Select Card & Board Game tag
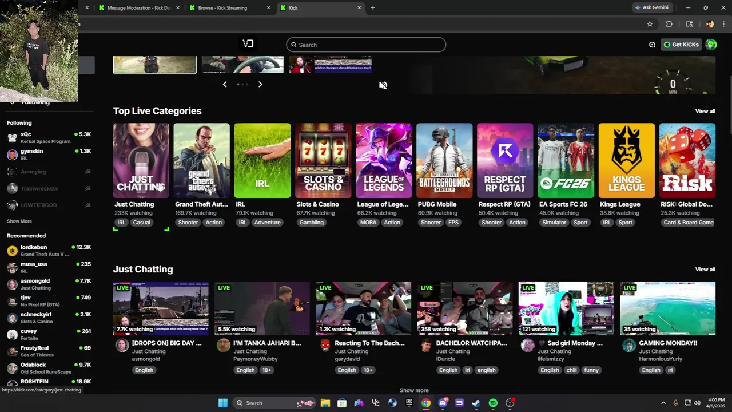Viewport: 732px width, 412px height. 689,223
